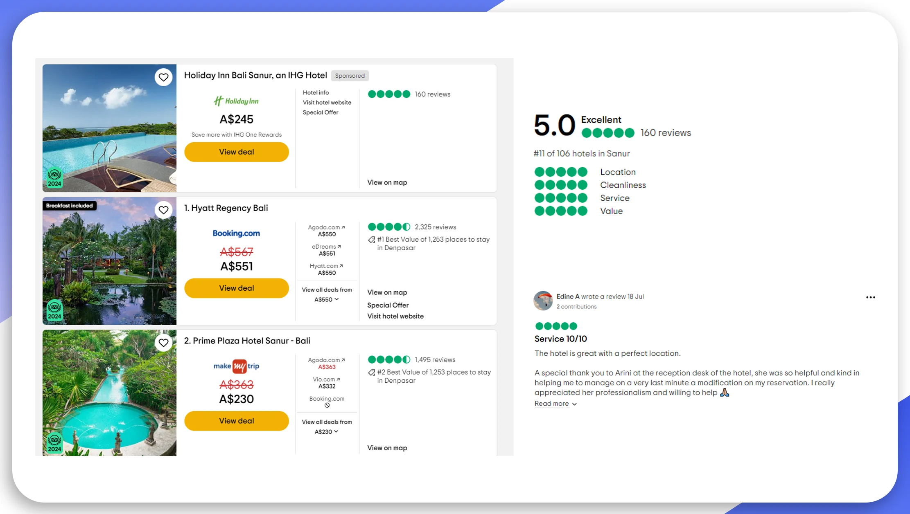This screenshot has width=910, height=514.
Task: Click Breakfast included badge
Action: coord(69,206)
